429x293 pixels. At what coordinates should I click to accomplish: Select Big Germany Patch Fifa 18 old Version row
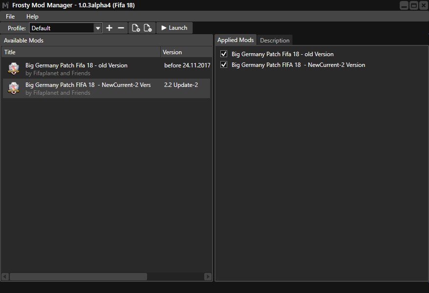coord(107,69)
